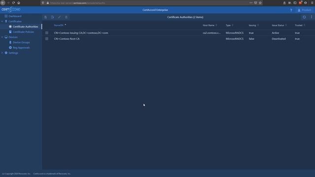Click the CertAccord logo
This screenshot has height=177, width=315.
(x=11, y=10)
